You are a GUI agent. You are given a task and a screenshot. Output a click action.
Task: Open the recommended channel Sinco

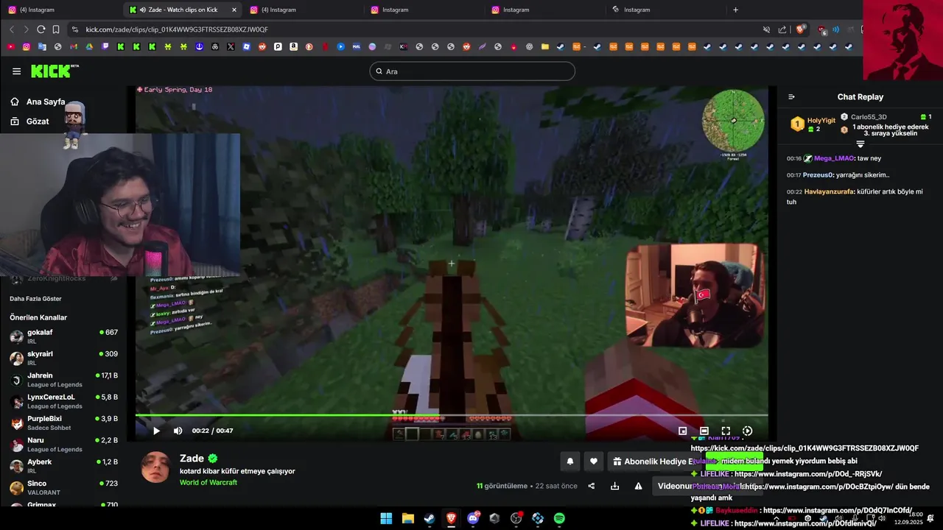[x=63, y=487]
